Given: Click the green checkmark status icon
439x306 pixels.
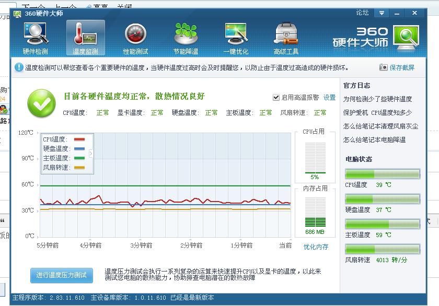Looking at the screenshot, I should (x=41, y=103).
